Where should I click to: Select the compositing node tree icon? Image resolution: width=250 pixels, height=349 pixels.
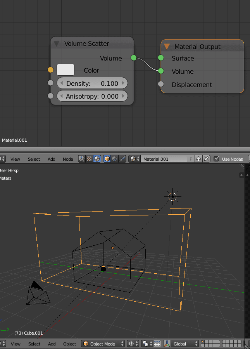click(x=82, y=159)
